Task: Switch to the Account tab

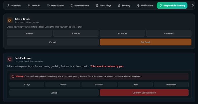Action: pyautogui.click(x=34, y=6)
